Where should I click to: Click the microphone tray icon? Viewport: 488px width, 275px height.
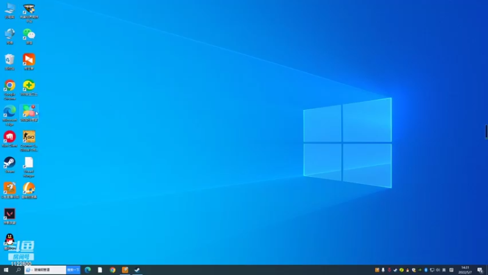(383, 270)
